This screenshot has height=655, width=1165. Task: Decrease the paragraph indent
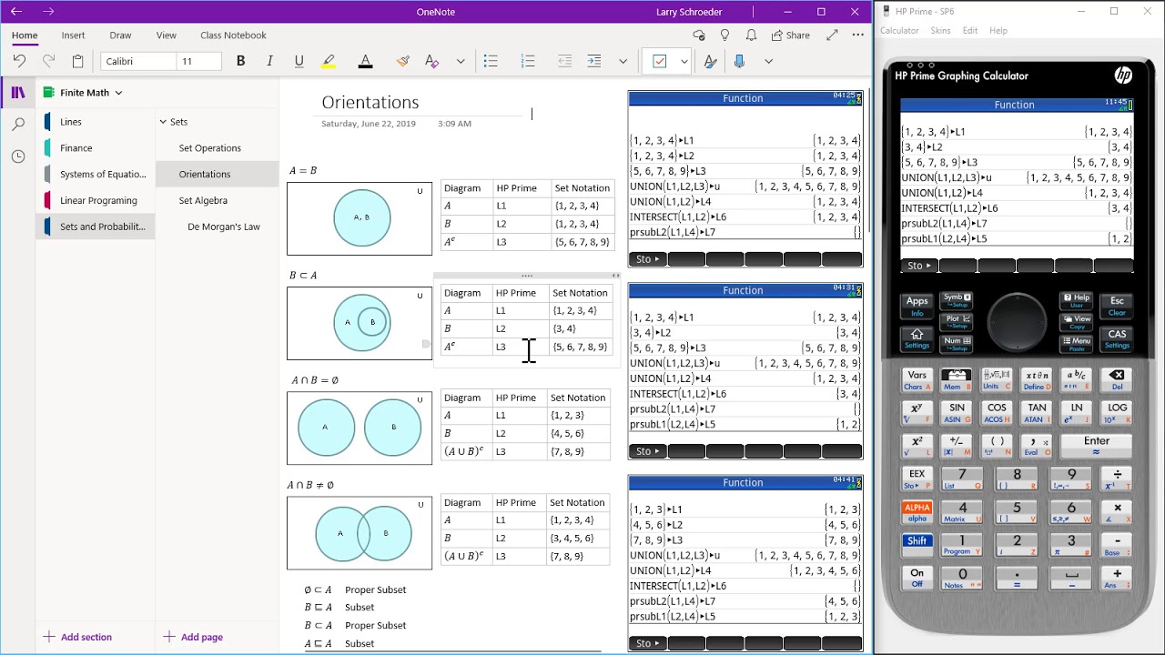[564, 61]
